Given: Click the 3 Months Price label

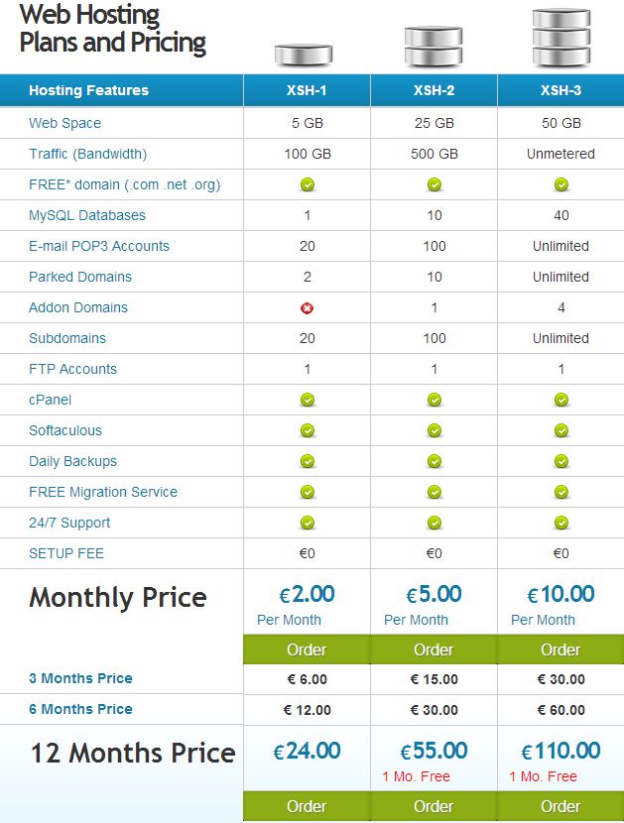Looking at the screenshot, I should 80,678.
